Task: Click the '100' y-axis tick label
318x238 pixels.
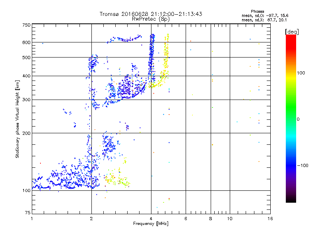Action: click(26, 190)
